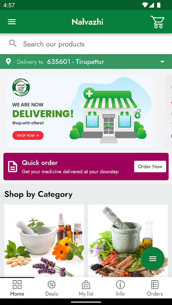Image resolution: width=172 pixels, height=305 pixels.
Task: Open the hamburger navigation menu
Action: (x=12, y=22)
